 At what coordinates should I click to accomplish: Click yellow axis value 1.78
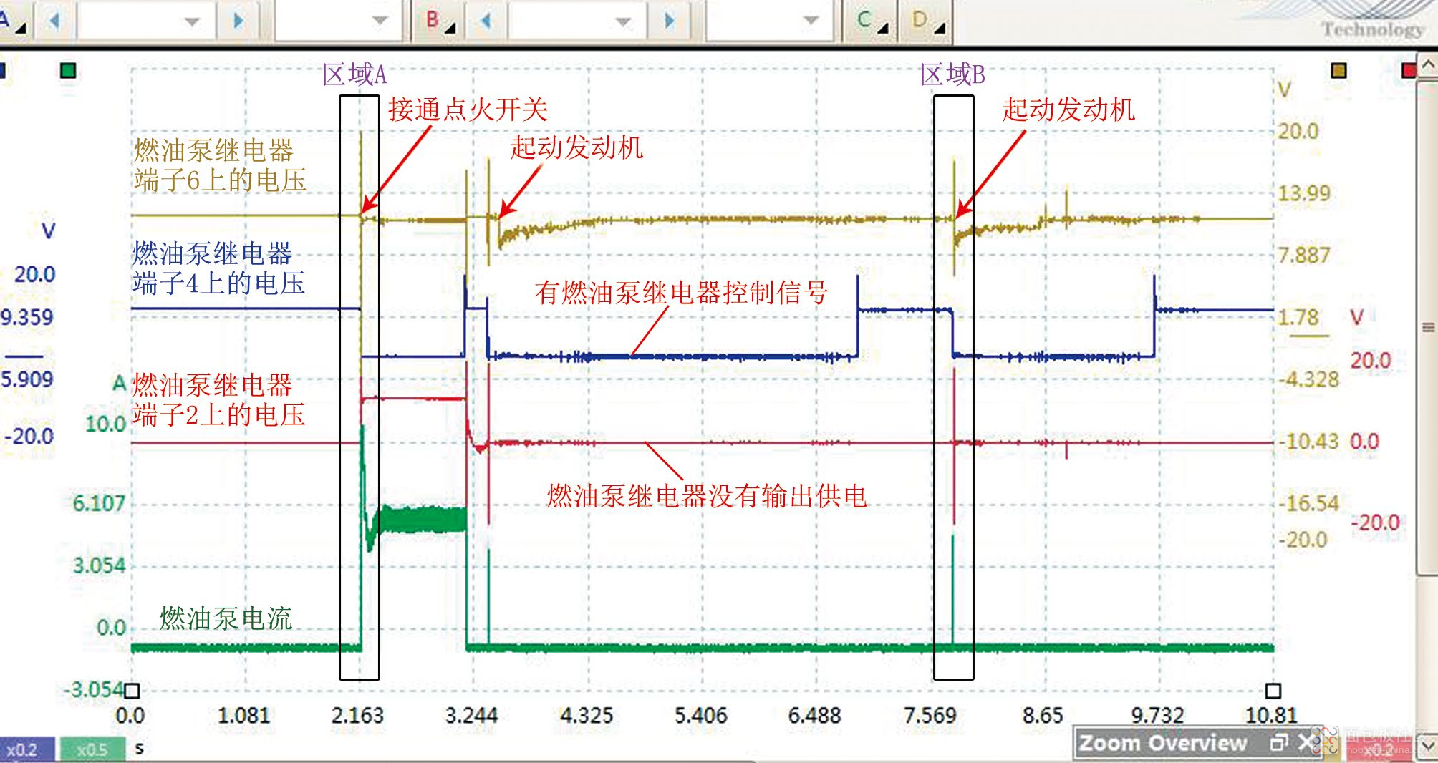tap(1298, 317)
